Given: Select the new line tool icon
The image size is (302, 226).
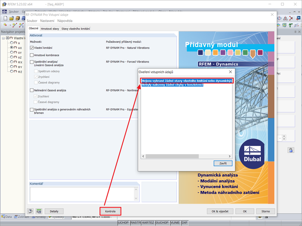Looking at the screenshot, I should [x=15, y=25].
